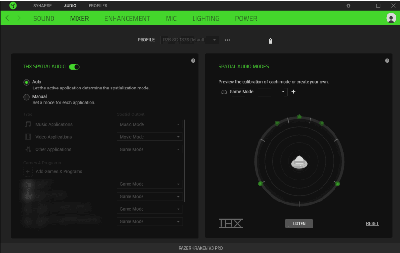This screenshot has width=400, height=253.
Task: Switch to the Enhancement tab
Action: [x=127, y=18]
